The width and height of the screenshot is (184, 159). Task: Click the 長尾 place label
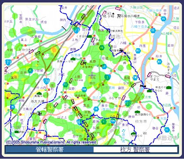pyautogui.click(x=127, y=78)
